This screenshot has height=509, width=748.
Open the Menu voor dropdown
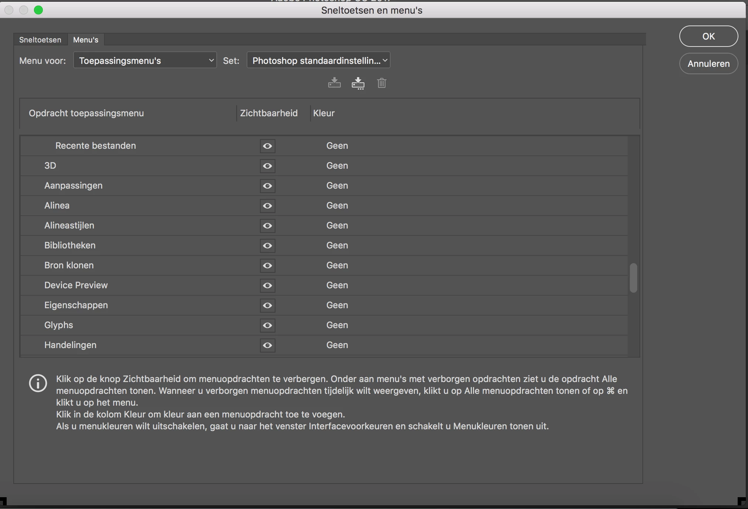point(145,61)
